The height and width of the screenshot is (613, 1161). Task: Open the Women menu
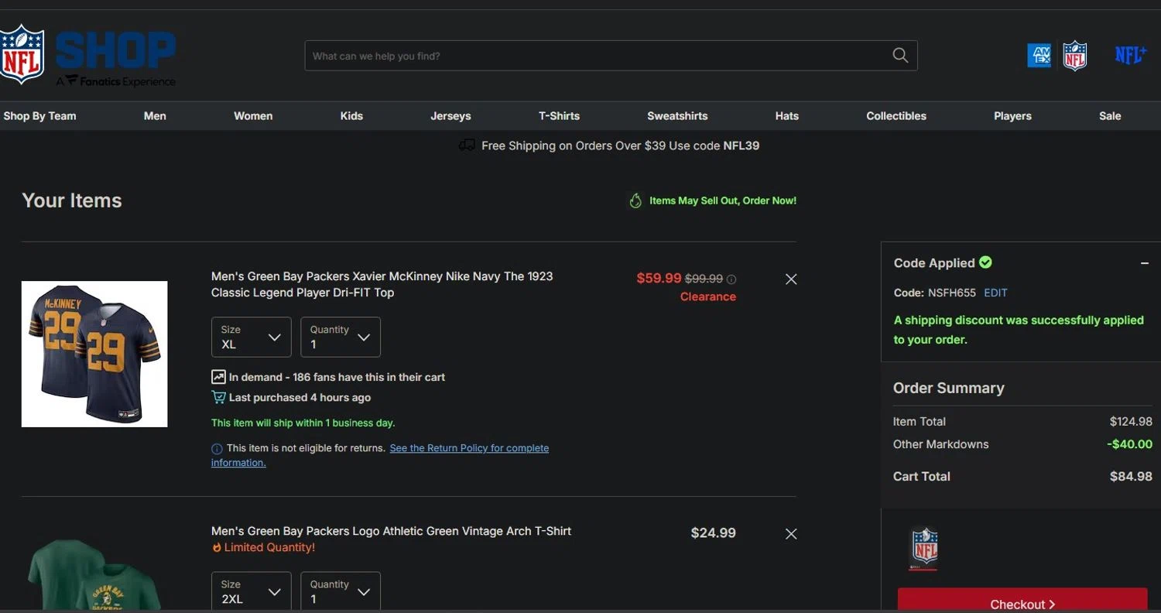coord(253,116)
